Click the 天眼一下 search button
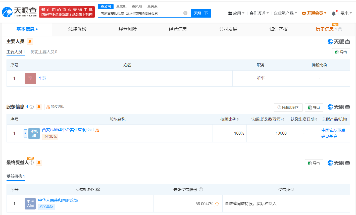This screenshot has width=356, height=215. tap(201, 13)
